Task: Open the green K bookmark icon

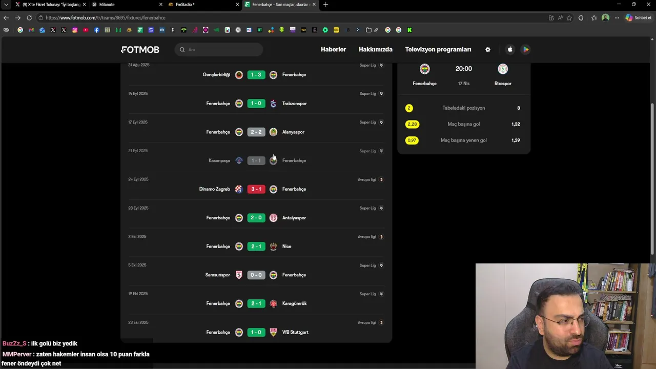Action: click(x=409, y=30)
